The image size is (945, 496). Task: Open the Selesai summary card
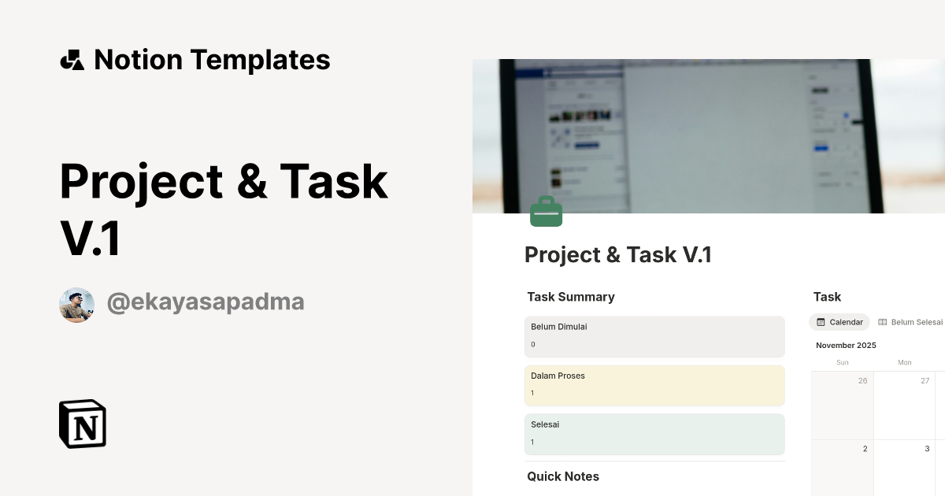click(654, 434)
